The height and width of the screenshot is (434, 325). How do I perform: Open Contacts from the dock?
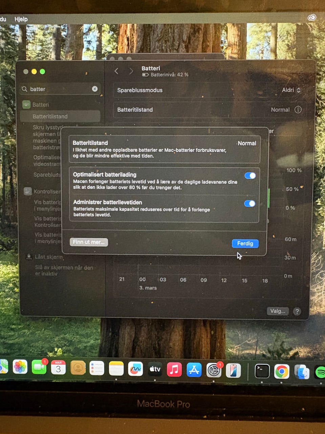pos(78,368)
